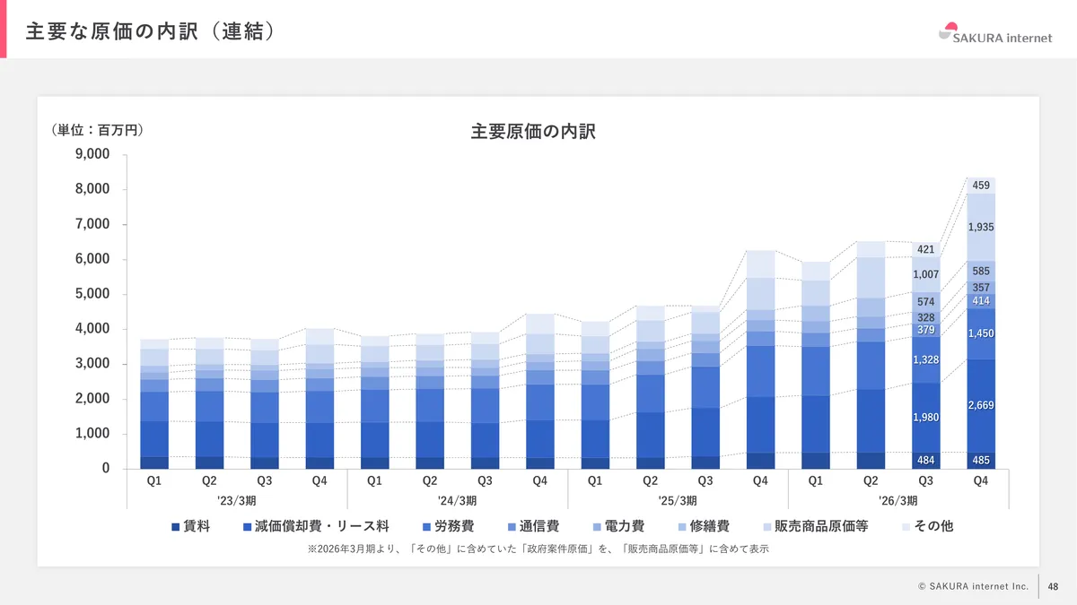
Task: Click the '25/3期 period label
Action: 678,500
